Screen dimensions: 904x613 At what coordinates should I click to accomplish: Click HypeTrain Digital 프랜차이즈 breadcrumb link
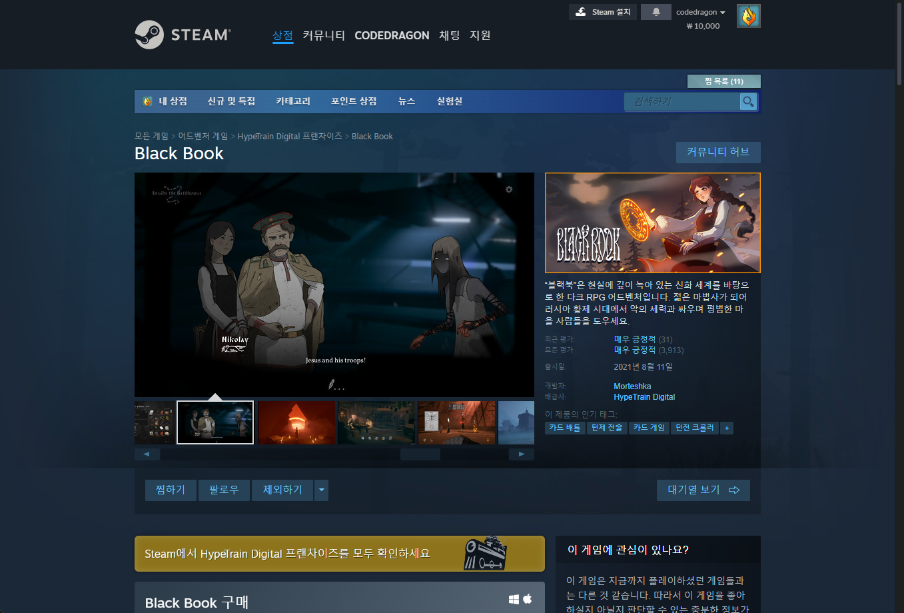pos(290,136)
